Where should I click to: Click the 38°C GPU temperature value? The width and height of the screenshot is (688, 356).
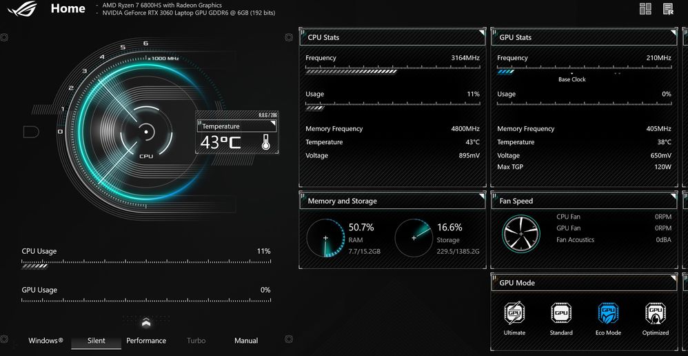[664, 142]
